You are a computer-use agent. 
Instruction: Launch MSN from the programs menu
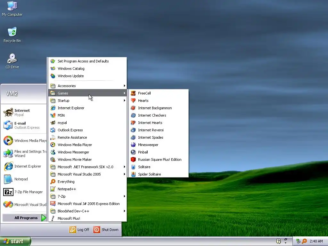click(x=87, y=115)
